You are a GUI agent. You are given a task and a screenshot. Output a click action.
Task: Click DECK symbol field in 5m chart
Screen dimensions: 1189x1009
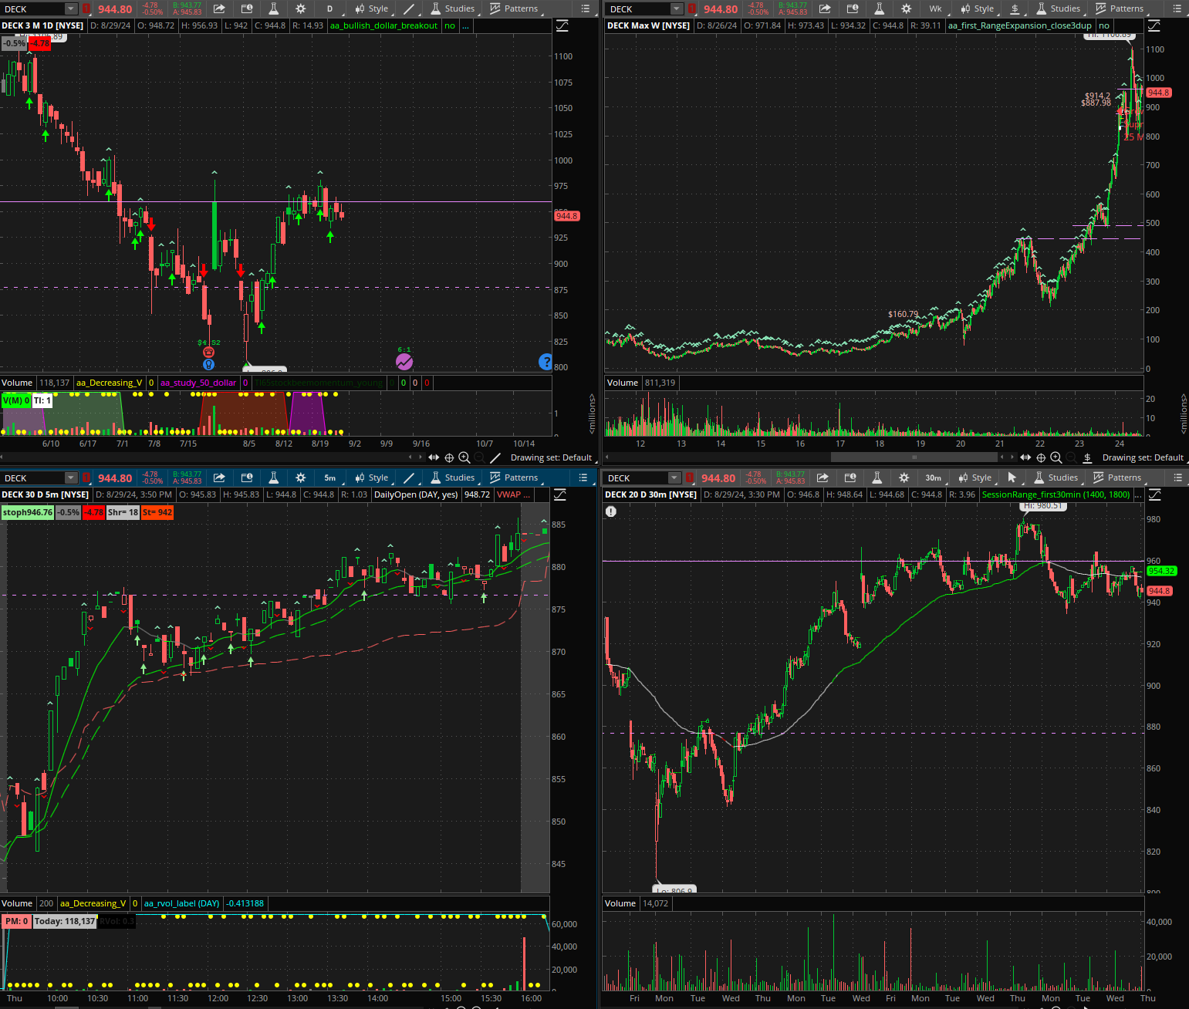(32, 478)
